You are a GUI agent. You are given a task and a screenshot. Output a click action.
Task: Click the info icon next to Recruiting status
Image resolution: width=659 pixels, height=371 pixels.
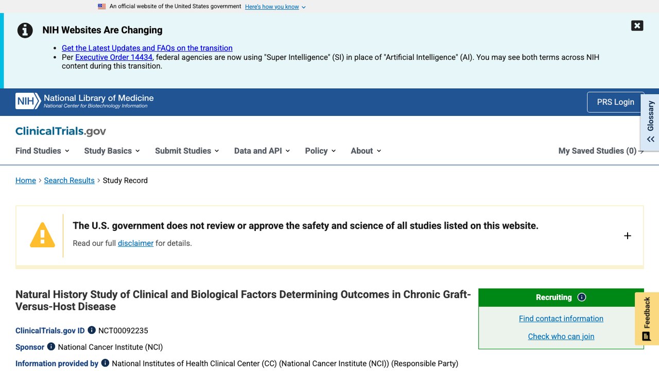point(582,297)
